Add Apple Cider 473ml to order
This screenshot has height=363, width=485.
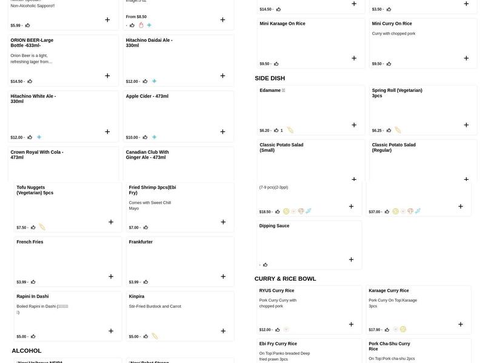pyautogui.click(x=222, y=132)
